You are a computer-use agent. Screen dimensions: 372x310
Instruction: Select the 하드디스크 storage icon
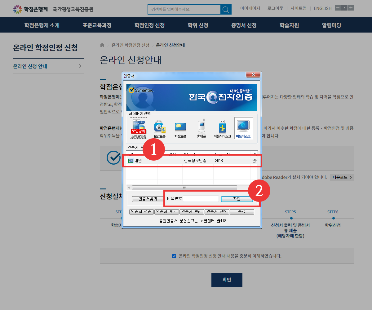[243, 128]
